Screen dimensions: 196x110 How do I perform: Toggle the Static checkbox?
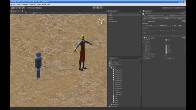pyautogui.click(x=179, y=13)
